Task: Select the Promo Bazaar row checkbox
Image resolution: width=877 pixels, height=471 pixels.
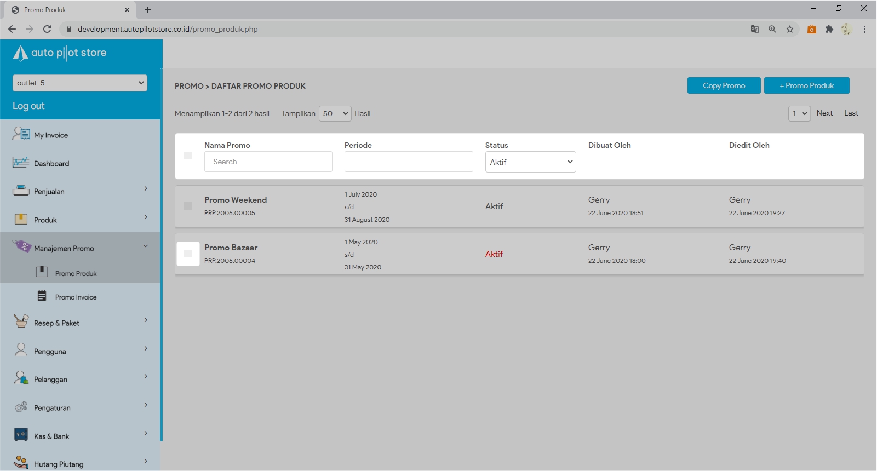Action: (x=188, y=254)
